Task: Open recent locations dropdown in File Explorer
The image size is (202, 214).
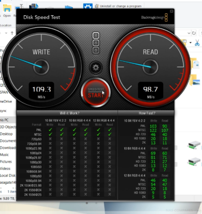Action: [6, 33]
